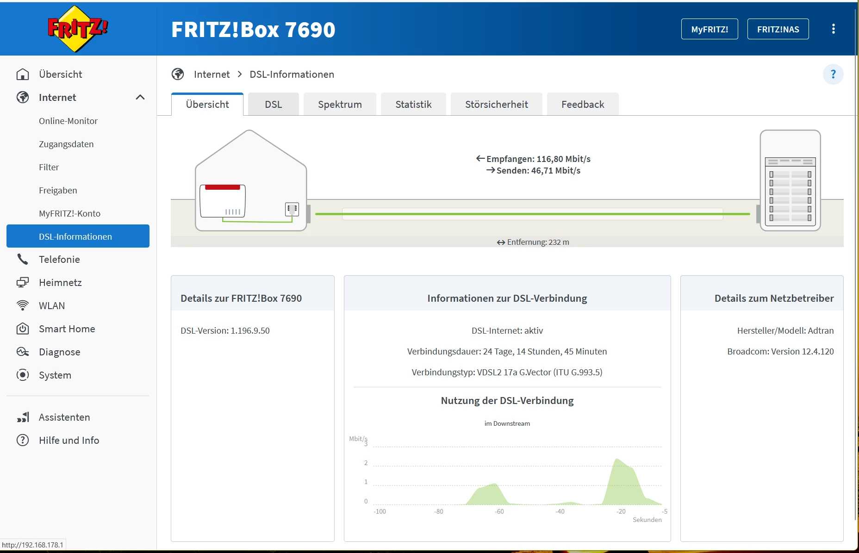Click the FRITZ!Box 7690 title
The height and width of the screenshot is (553, 859).
click(253, 30)
